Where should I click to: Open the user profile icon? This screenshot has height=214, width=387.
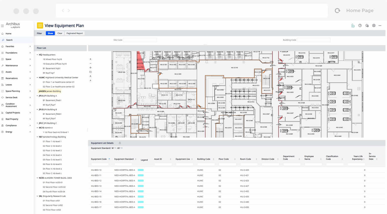(x=374, y=26)
